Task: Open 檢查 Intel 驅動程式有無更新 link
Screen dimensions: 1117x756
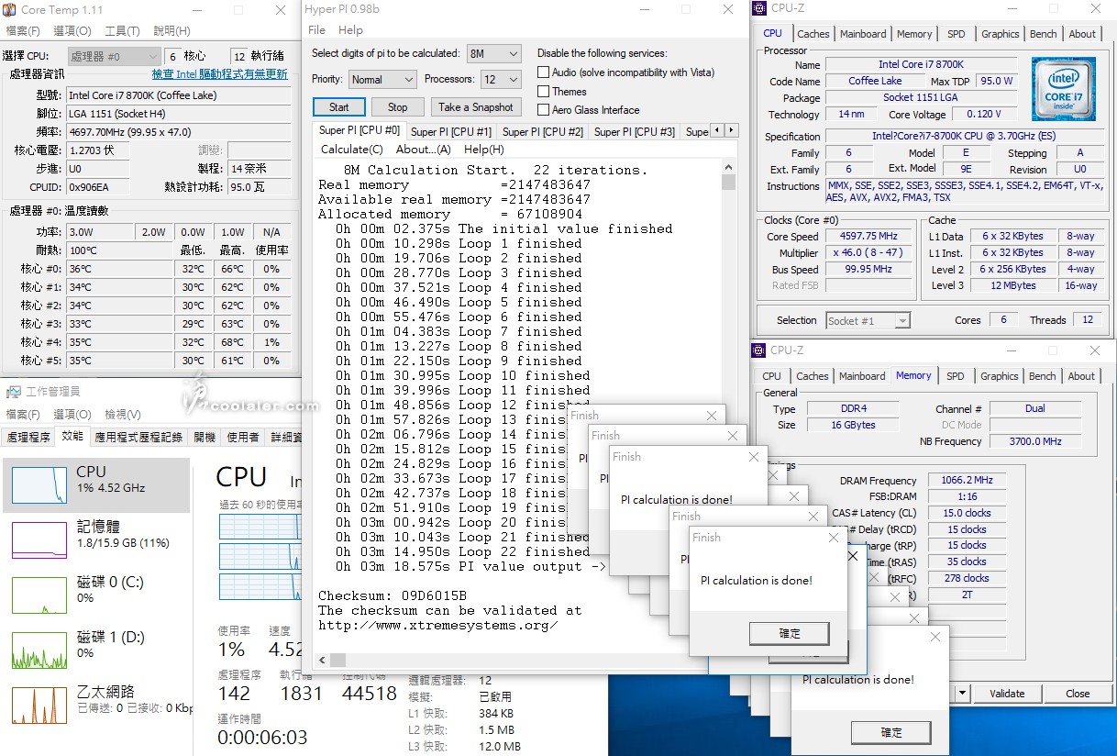Action: (x=219, y=74)
